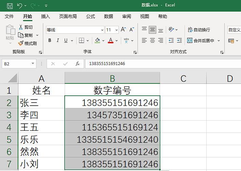Expand 合并后居中 dropdown arrow
This screenshot has width=241, height=171.
219,41
